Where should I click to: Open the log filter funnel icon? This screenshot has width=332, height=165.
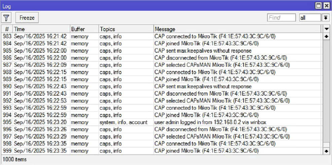[6, 18]
